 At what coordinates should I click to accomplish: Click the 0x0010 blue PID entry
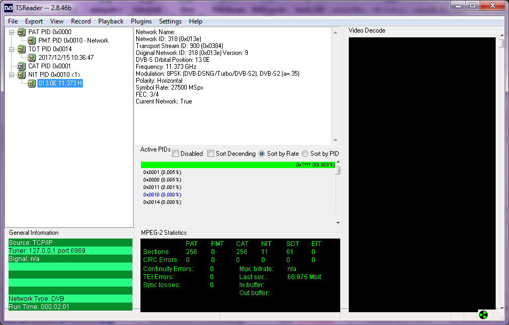pos(162,195)
